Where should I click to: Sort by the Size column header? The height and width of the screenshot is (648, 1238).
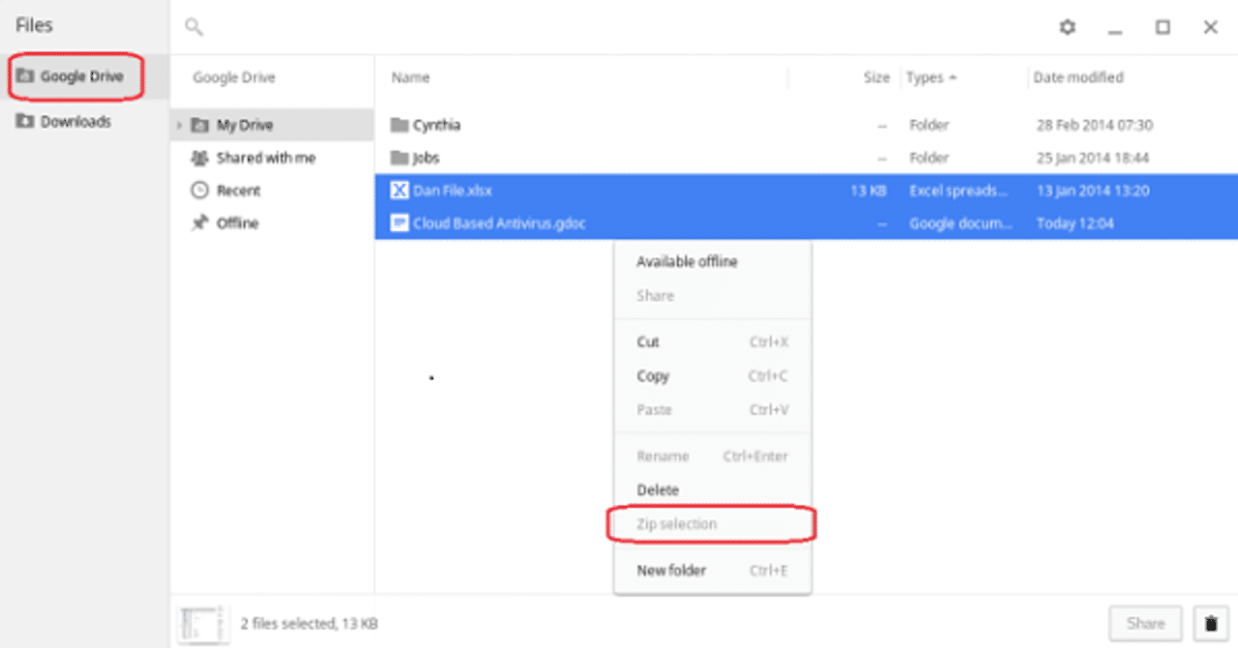coord(876,77)
